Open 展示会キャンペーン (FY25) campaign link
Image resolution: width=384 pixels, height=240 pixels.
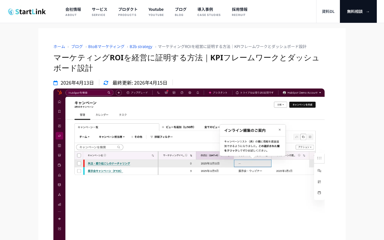coord(105,171)
